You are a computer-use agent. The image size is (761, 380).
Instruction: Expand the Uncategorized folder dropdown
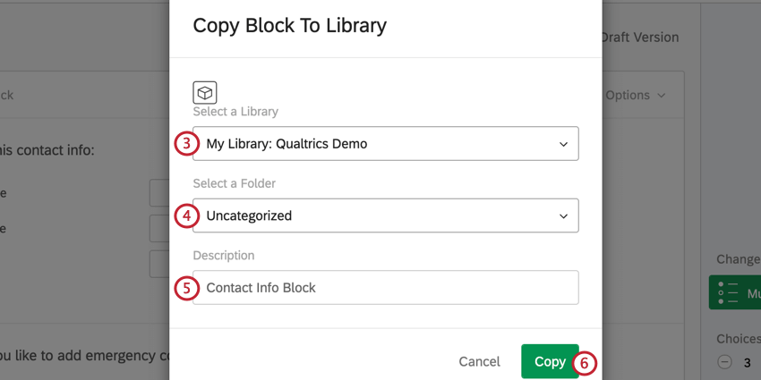click(x=385, y=215)
